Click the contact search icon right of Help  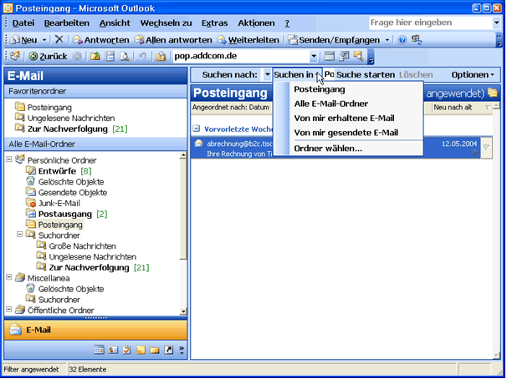(x=417, y=40)
